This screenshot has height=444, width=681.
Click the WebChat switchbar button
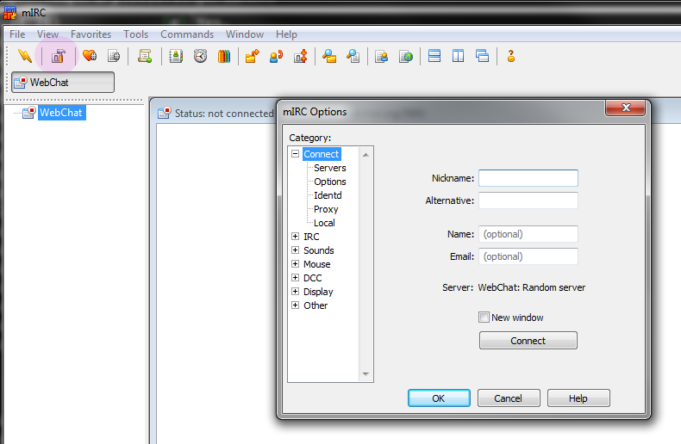point(63,83)
